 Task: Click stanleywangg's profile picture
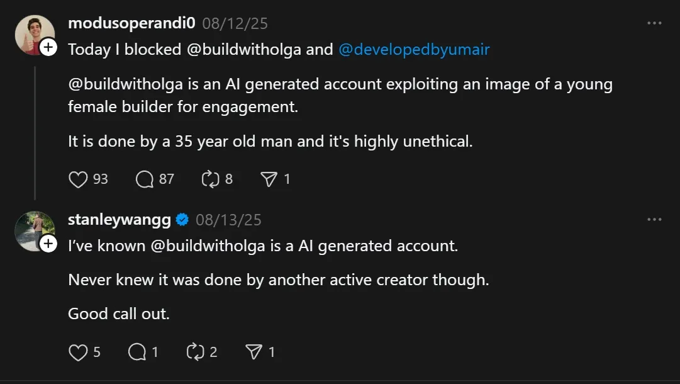33,230
